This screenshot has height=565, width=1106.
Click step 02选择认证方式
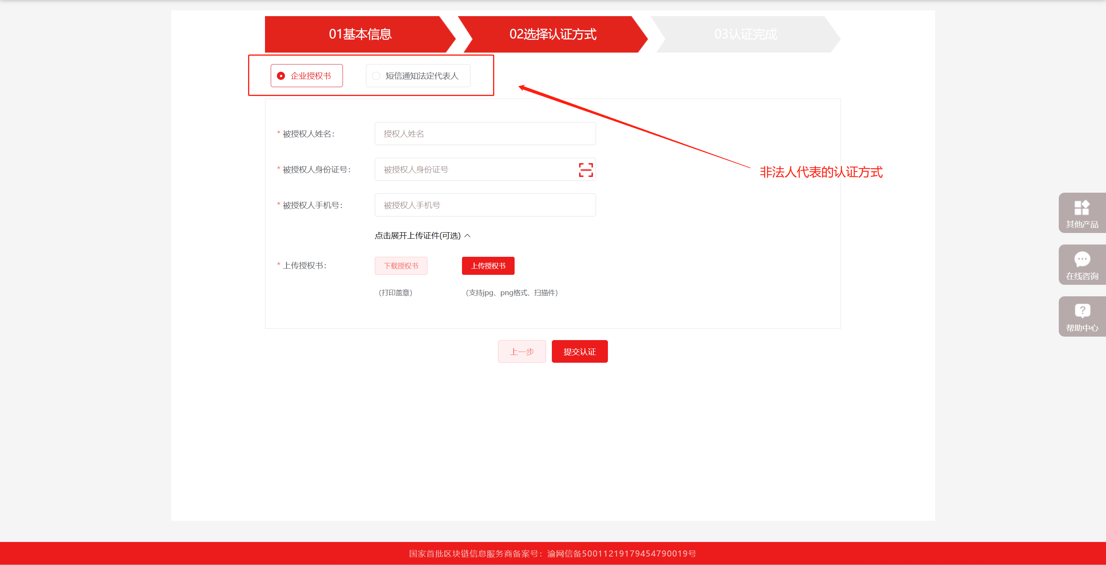click(x=553, y=34)
